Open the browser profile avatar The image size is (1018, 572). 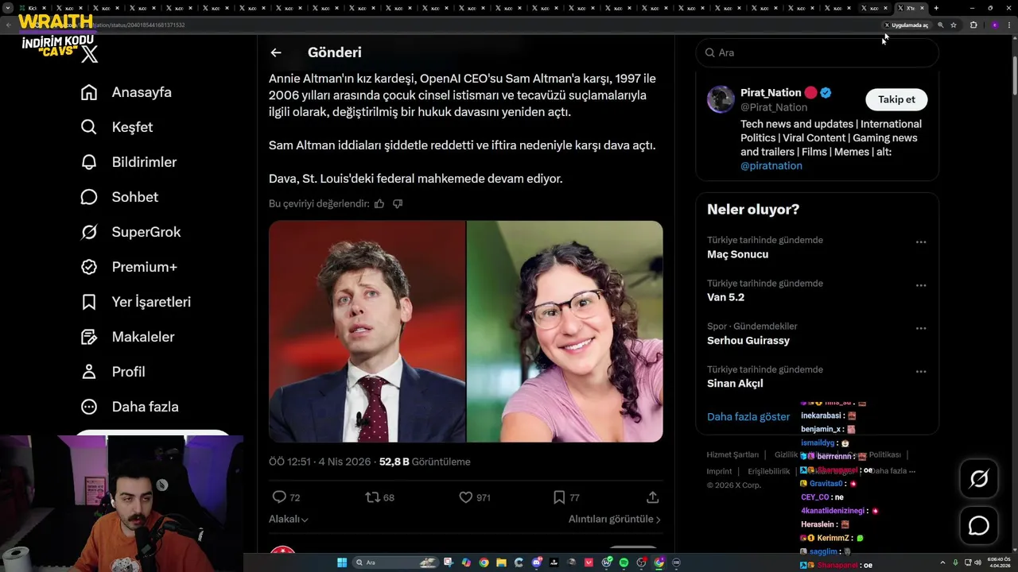point(995,25)
